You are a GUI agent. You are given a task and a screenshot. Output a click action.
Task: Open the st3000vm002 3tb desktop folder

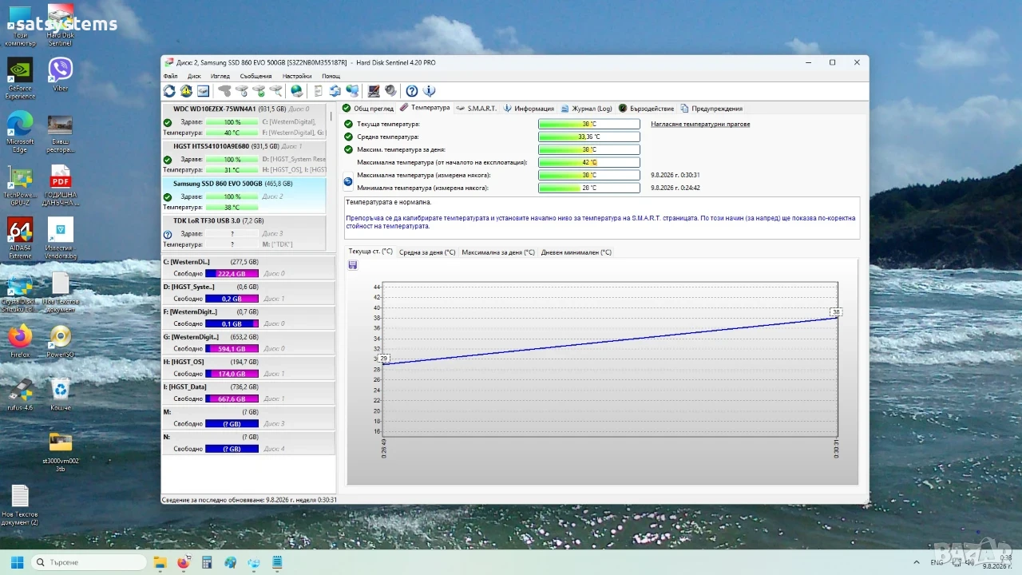click(61, 452)
